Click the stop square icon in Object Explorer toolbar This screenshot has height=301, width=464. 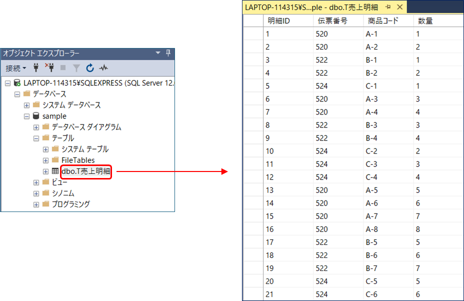63,68
